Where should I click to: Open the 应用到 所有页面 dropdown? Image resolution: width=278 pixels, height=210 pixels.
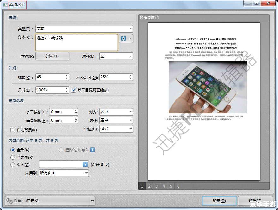coord(64,173)
